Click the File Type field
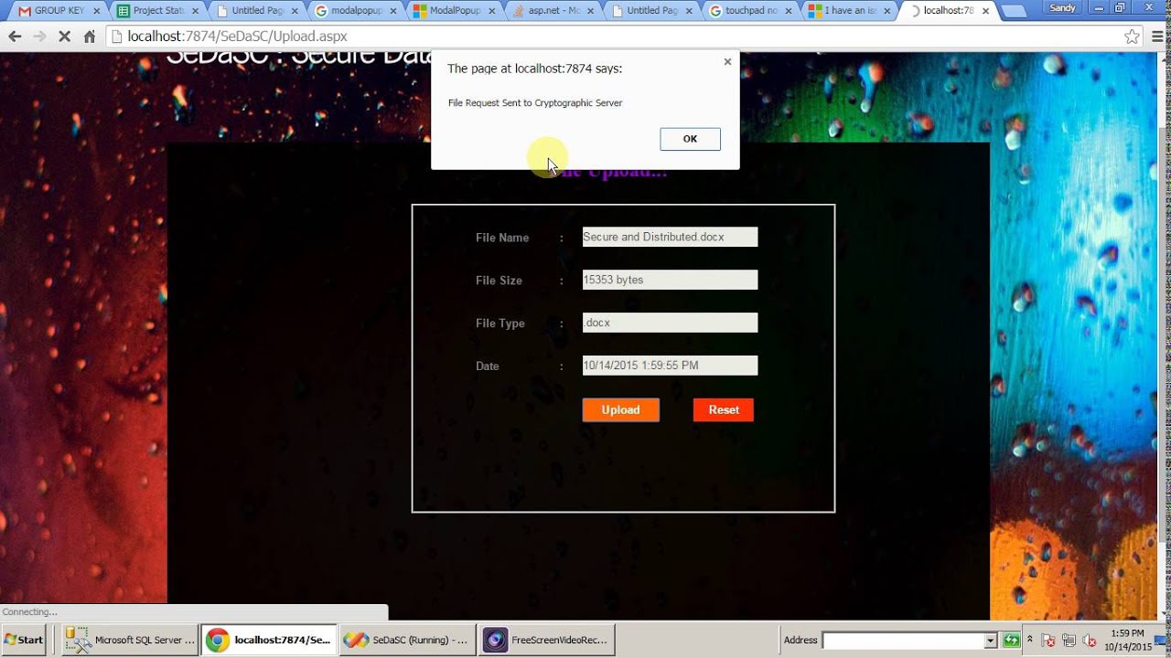This screenshot has height=658, width=1171. click(x=670, y=323)
